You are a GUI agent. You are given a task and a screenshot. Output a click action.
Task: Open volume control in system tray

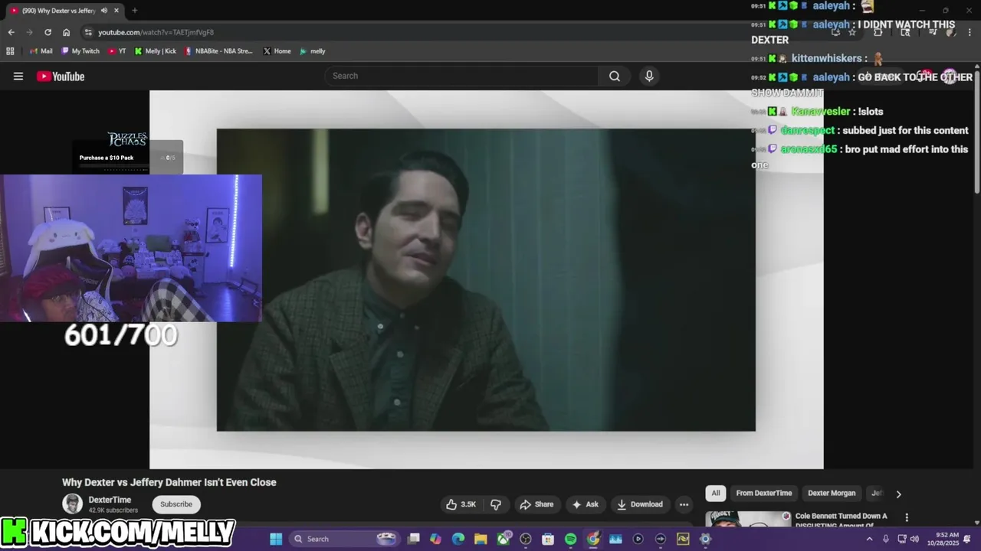click(914, 539)
